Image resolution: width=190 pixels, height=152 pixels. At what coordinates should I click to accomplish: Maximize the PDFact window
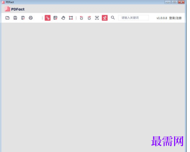[174, 2]
